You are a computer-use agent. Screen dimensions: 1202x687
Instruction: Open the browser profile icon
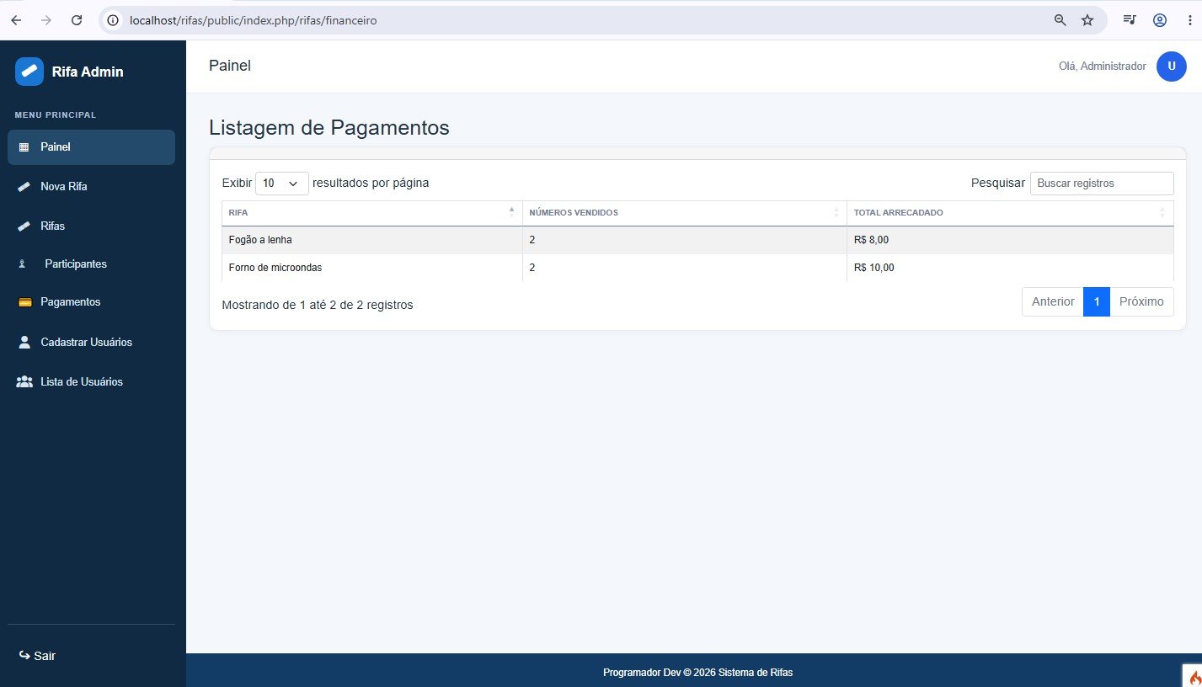click(1160, 20)
